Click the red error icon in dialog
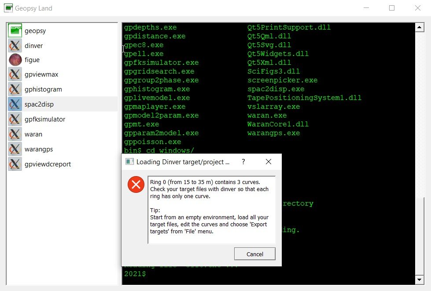Screen dimensions: 431x291 point(136,184)
